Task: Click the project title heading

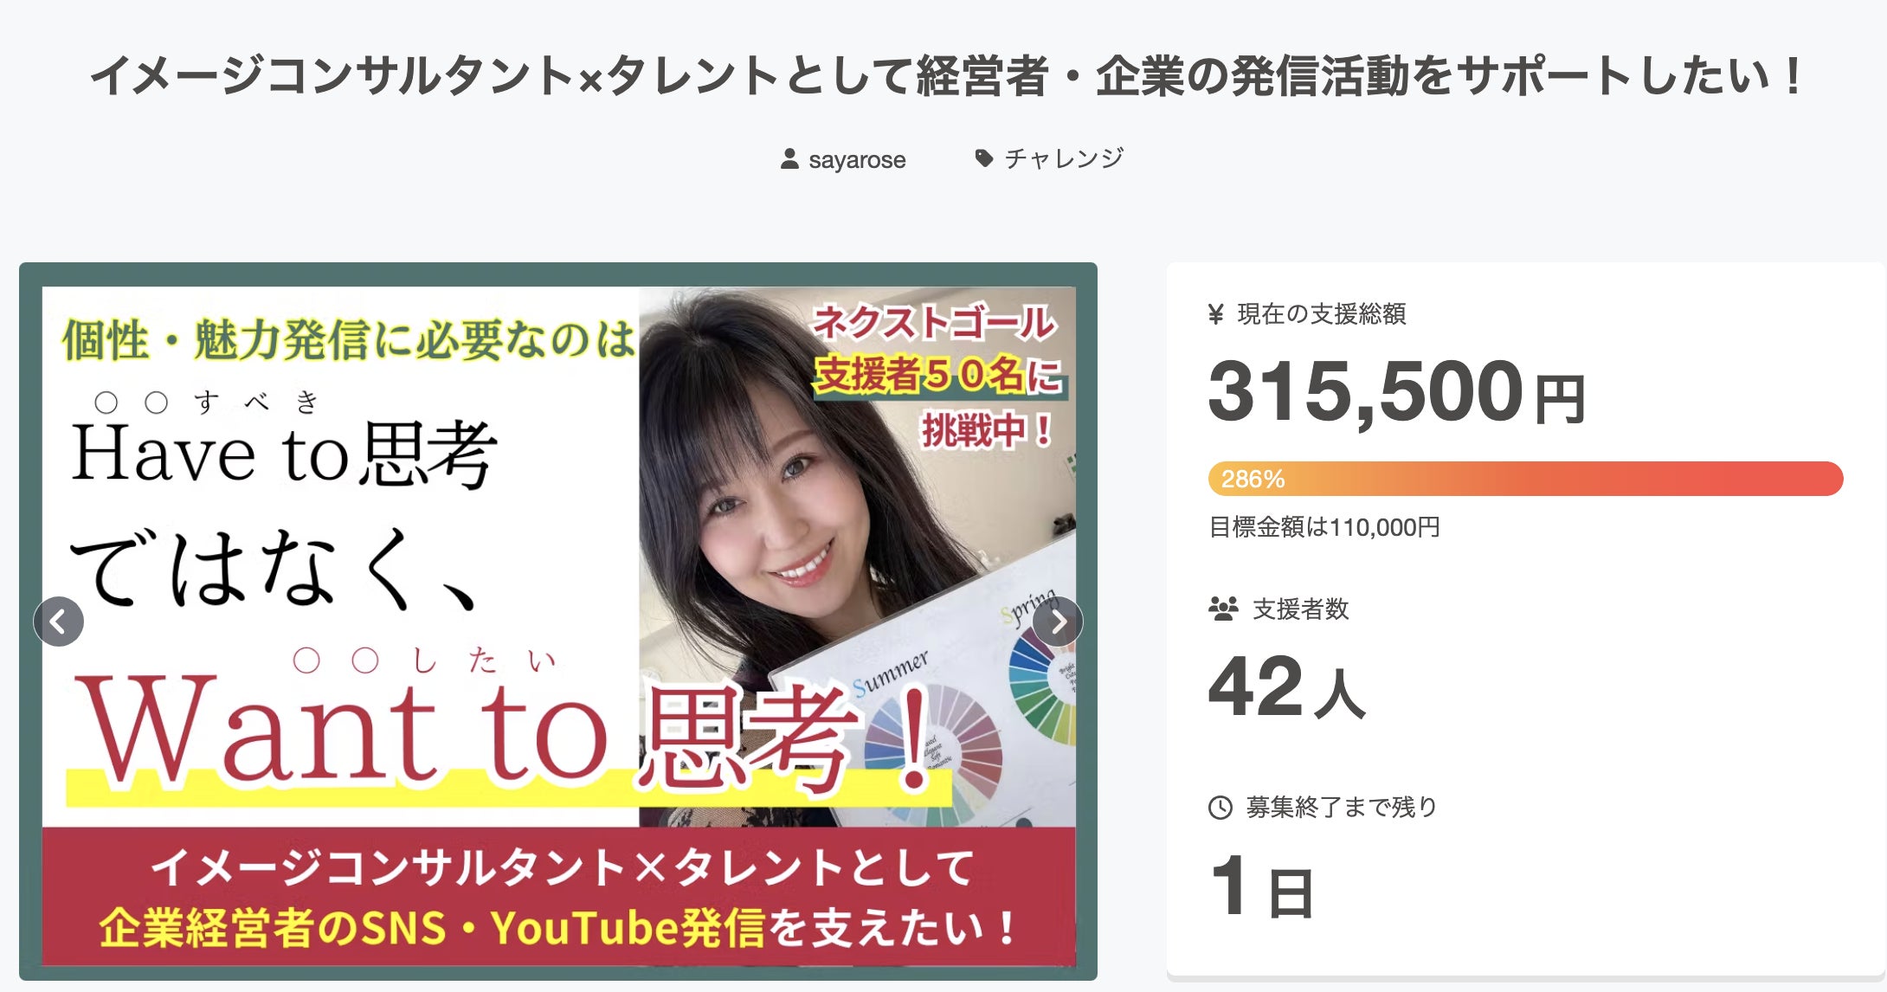Action: coord(947,76)
